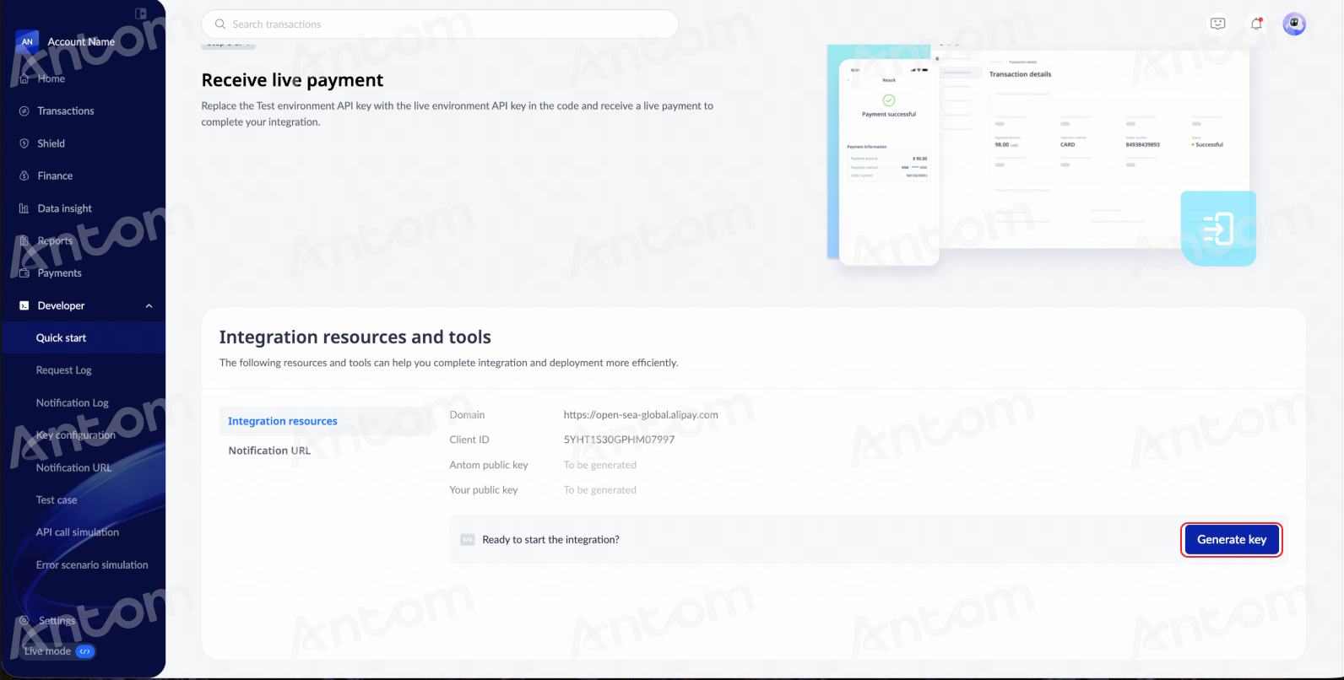
Task: Click the Transactions icon in sidebar
Action: coord(24,111)
